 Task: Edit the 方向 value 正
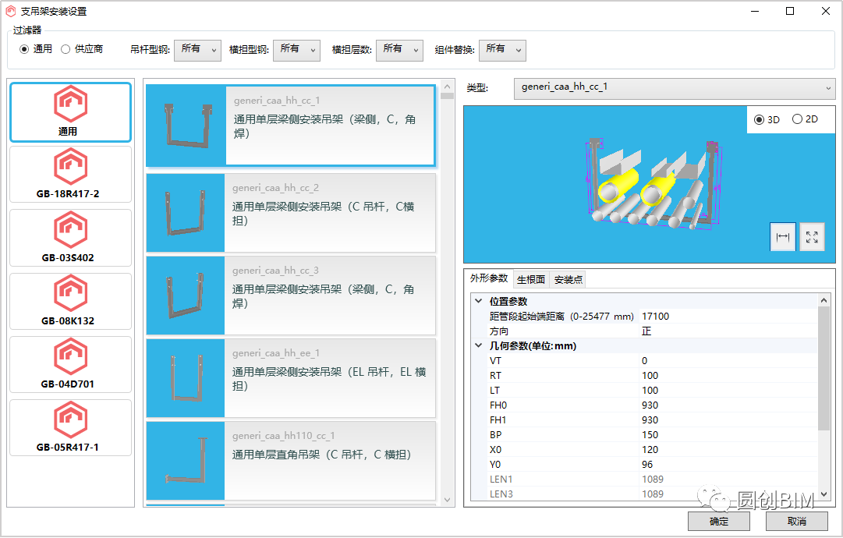(x=728, y=331)
